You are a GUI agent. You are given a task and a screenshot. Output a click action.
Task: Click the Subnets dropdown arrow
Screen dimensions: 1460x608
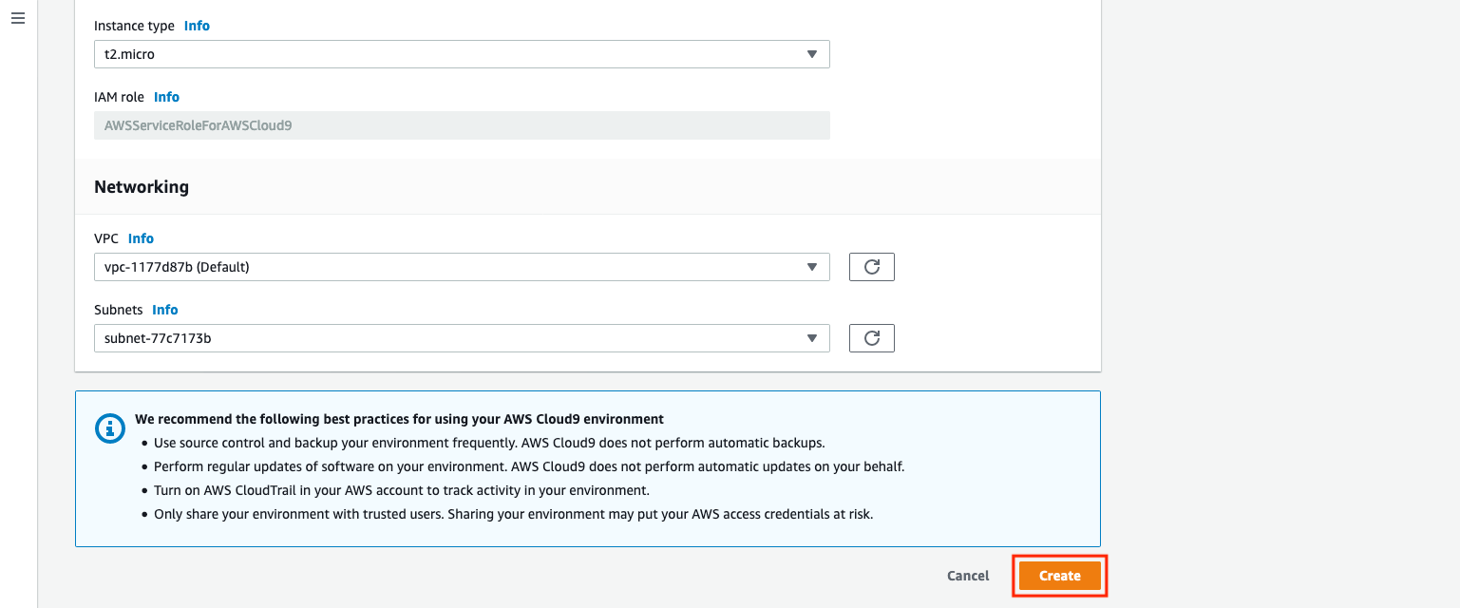click(x=812, y=338)
